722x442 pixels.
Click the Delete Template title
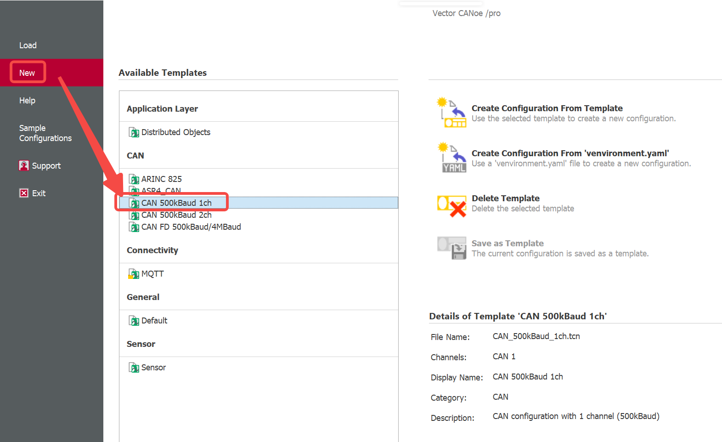click(506, 198)
